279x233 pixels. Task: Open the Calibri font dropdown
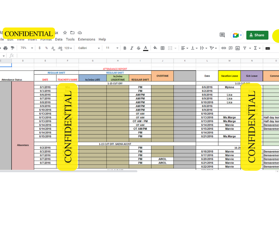pyautogui.click(x=89, y=48)
